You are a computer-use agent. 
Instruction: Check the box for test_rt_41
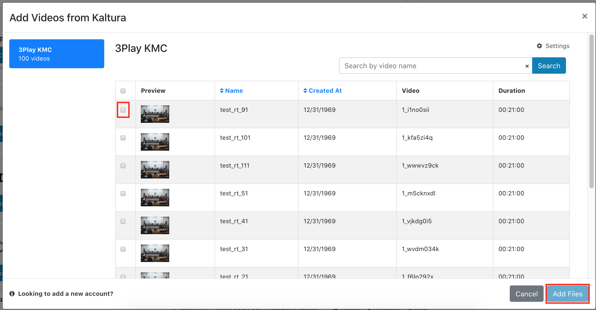(123, 221)
